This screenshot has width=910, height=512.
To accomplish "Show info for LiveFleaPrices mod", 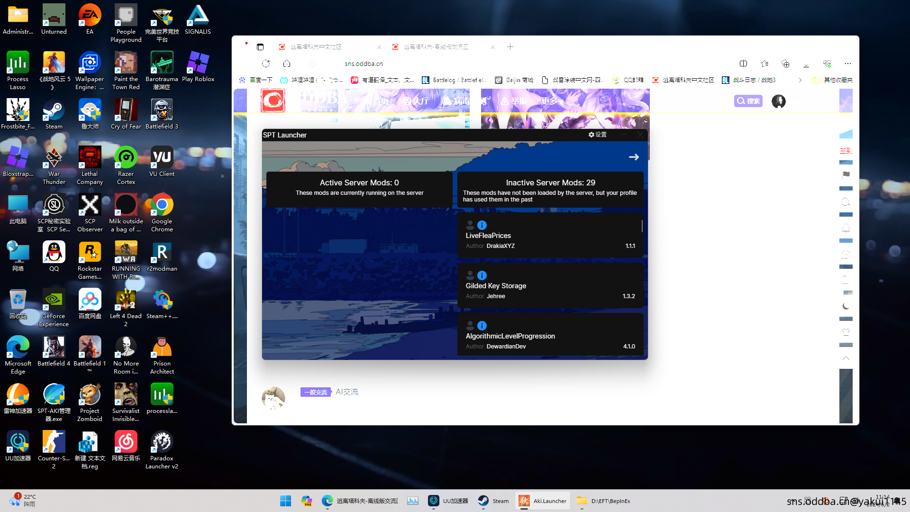I will [x=482, y=225].
